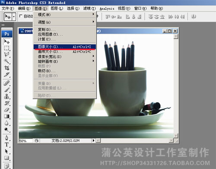Open the 图层(L) menu

tap(57, 9)
